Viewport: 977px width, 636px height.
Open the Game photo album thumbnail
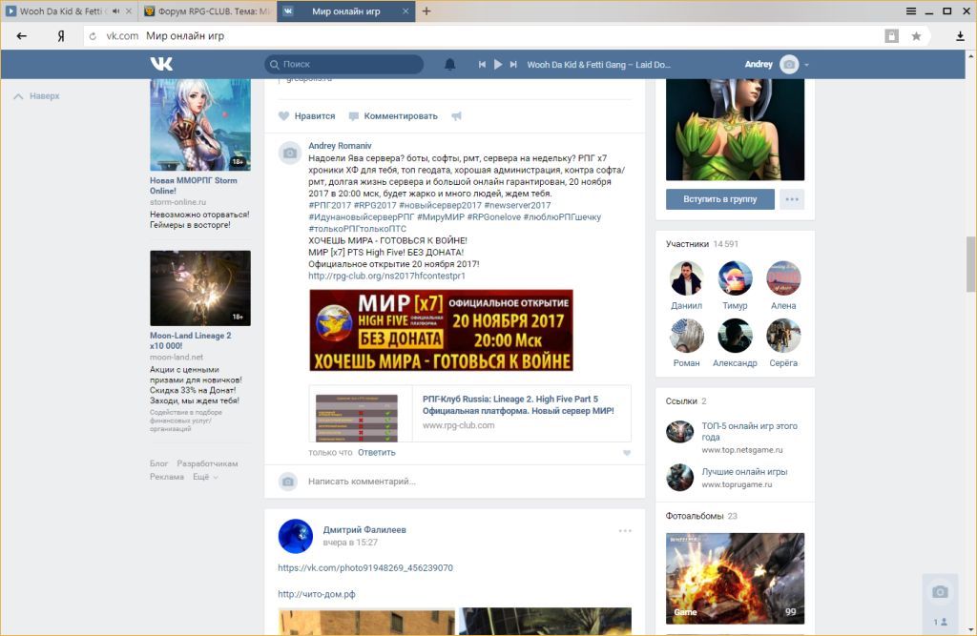pos(736,578)
